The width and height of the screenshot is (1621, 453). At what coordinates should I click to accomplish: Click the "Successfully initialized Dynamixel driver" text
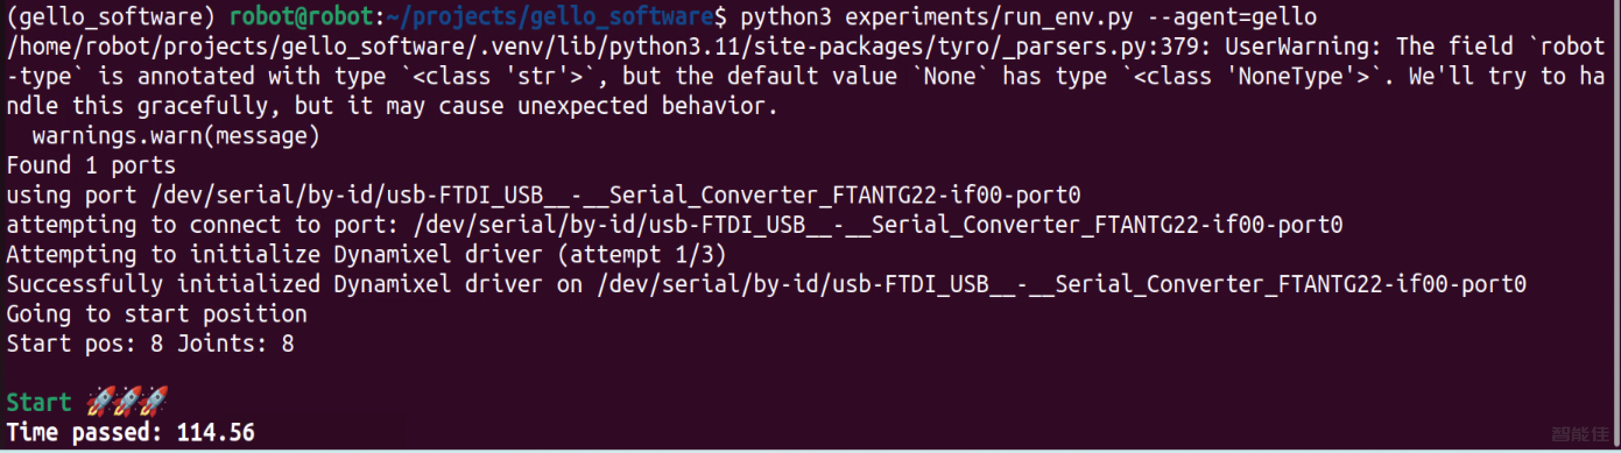click(x=274, y=284)
